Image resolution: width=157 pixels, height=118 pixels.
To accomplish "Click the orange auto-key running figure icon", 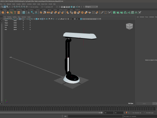I will pos(127,112).
